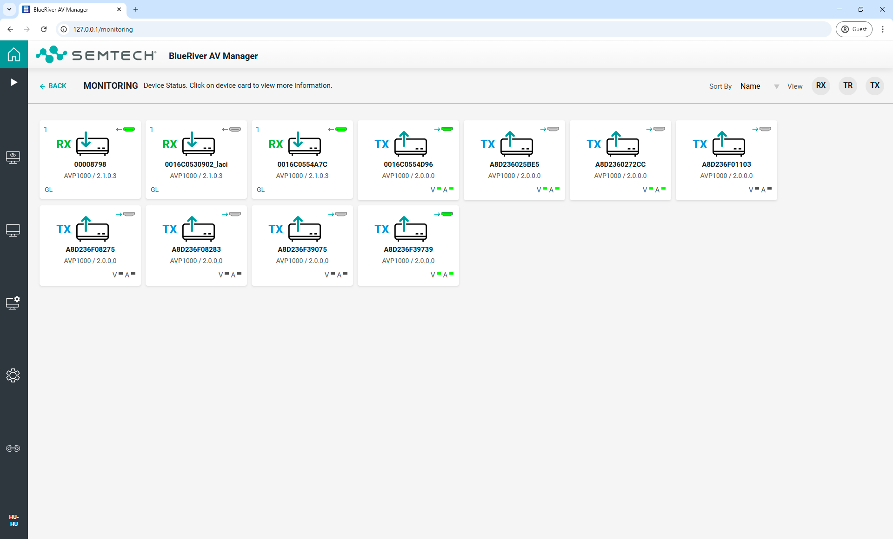Click the chain link sidebar icon
893x539 pixels.
coord(13,448)
